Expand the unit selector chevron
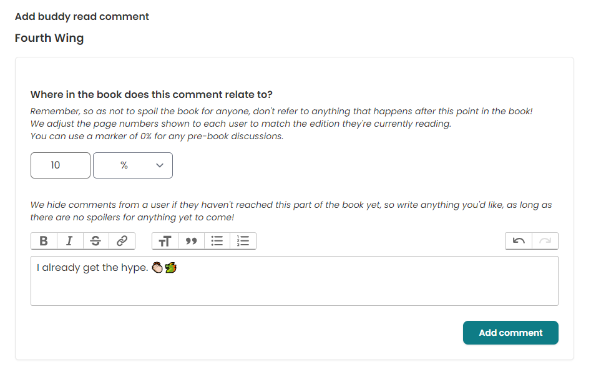The image size is (591, 382). click(160, 165)
